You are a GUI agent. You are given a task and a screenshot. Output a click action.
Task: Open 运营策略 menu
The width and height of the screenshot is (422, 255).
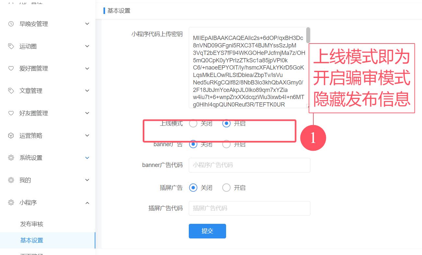(48, 135)
